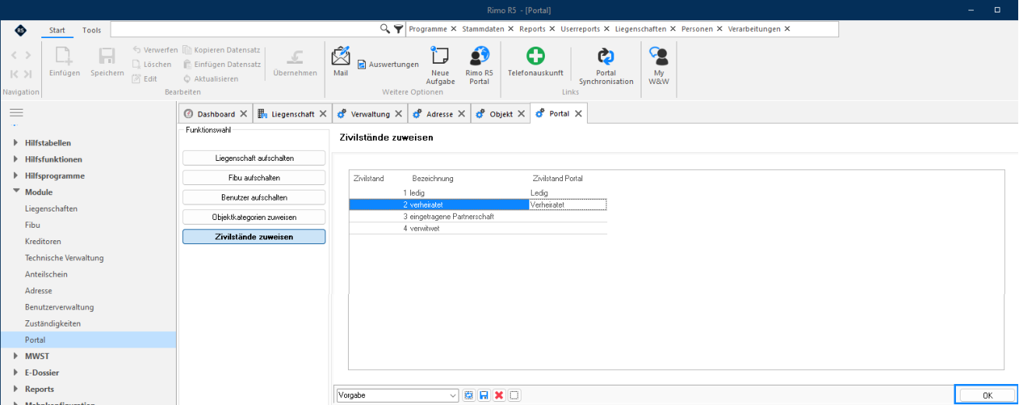Close the Dashboard tab
Viewport: 1019px width, 405px height.
[244, 113]
